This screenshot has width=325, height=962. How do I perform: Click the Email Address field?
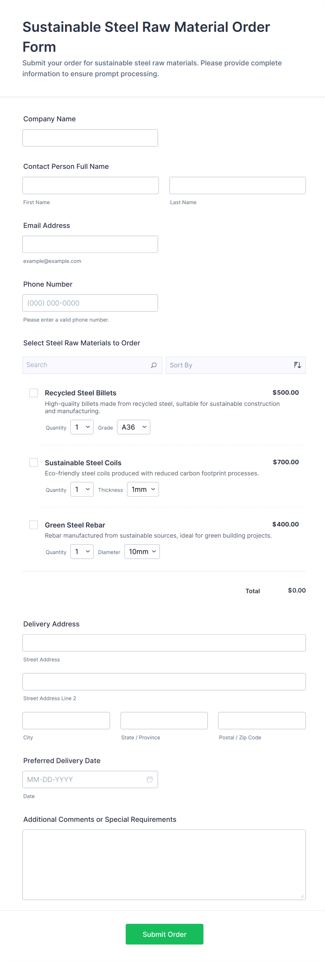point(90,244)
